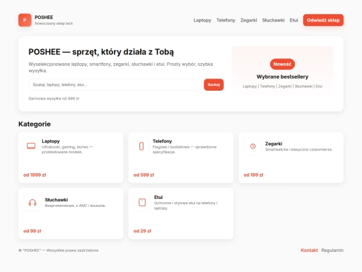Open Laptopy in the top navigation

pos(202,20)
